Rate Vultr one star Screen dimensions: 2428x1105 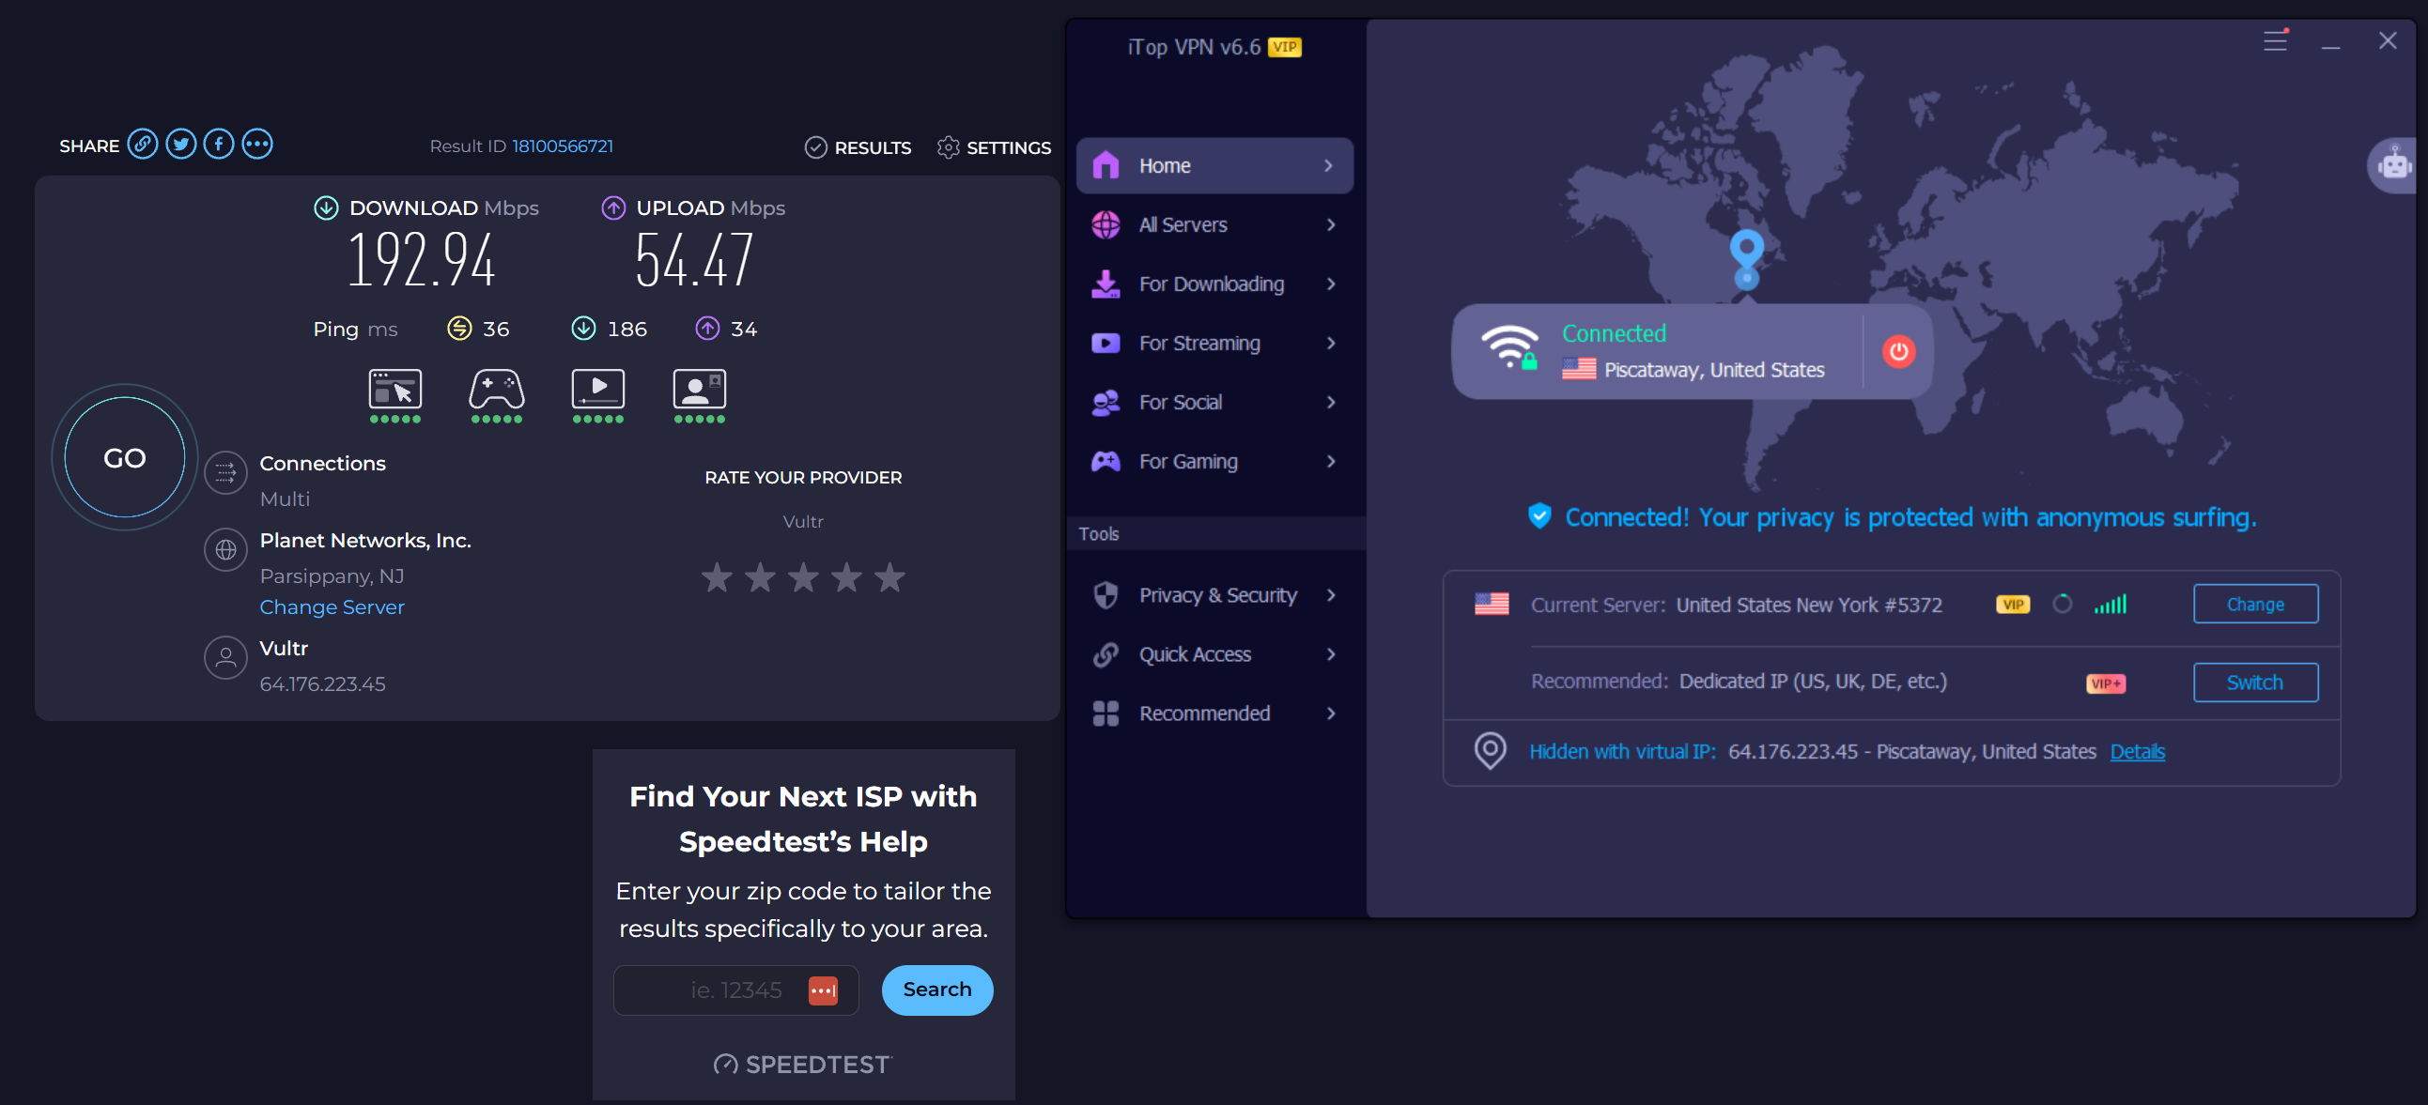(x=718, y=578)
